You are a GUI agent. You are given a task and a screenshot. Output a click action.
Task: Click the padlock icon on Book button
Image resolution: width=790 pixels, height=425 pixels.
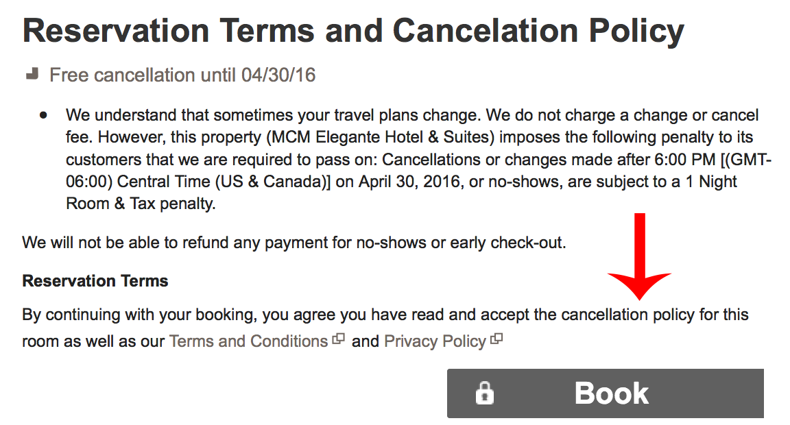[485, 393]
